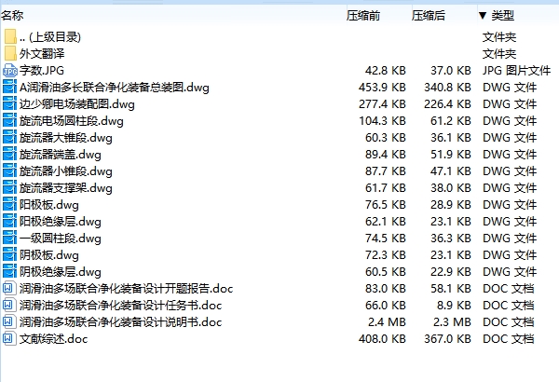Click the 58.1 KB compressed size value
Image resolution: width=559 pixels, height=382 pixels.
click(x=451, y=289)
